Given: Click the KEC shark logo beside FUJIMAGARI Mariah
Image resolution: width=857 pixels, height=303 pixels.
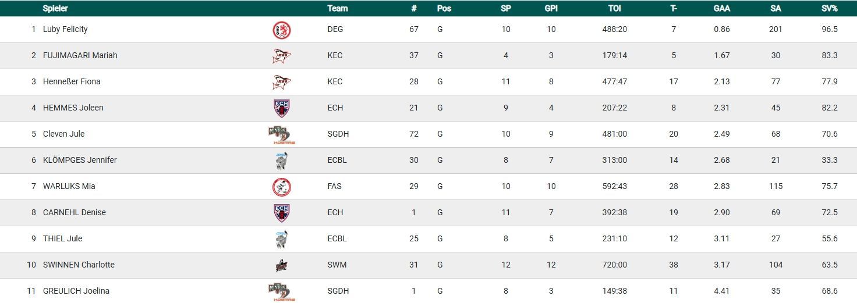Looking at the screenshot, I should (282, 56).
